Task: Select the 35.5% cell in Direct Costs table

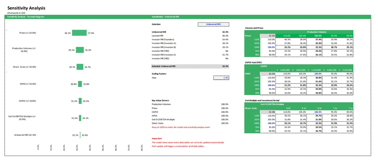Action: [283, 131]
